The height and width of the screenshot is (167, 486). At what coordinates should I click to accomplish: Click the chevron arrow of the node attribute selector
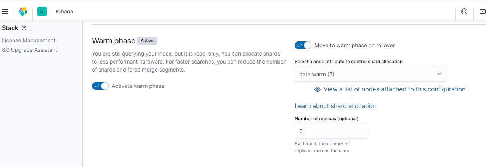coord(439,74)
